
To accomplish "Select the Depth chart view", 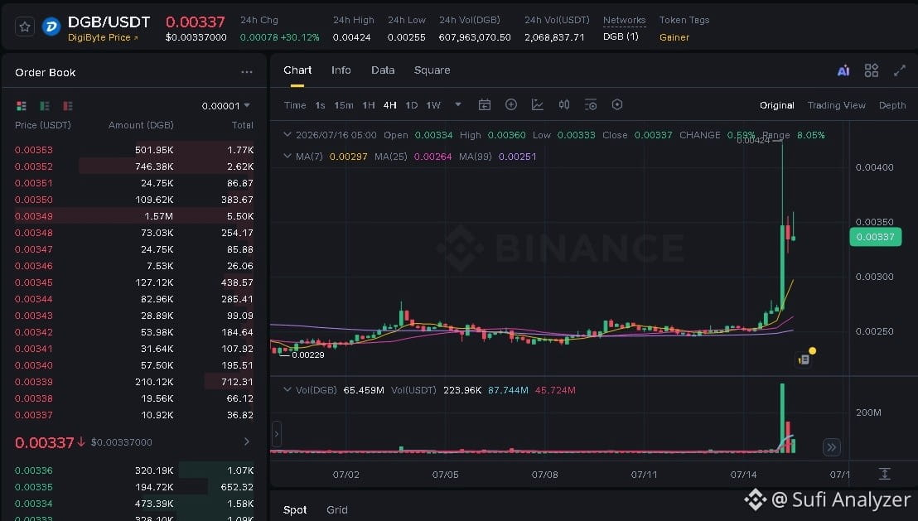I will click(892, 105).
